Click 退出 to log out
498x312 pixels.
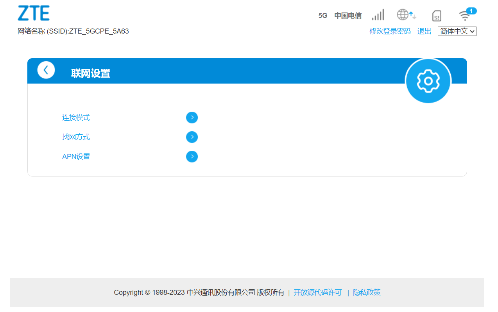[424, 31]
